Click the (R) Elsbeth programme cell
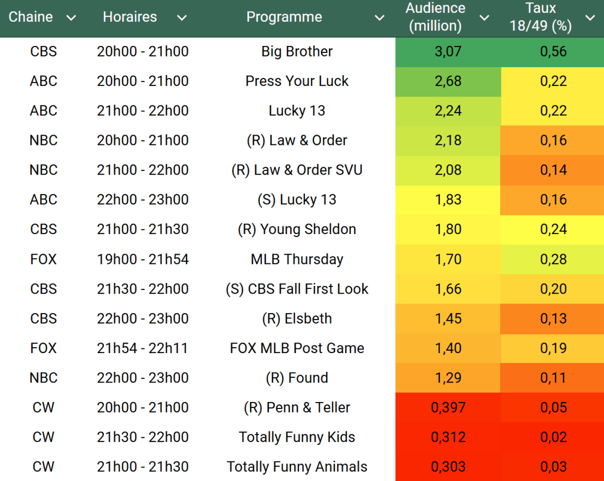Screen dimensions: 604x481 tap(297, 319)
